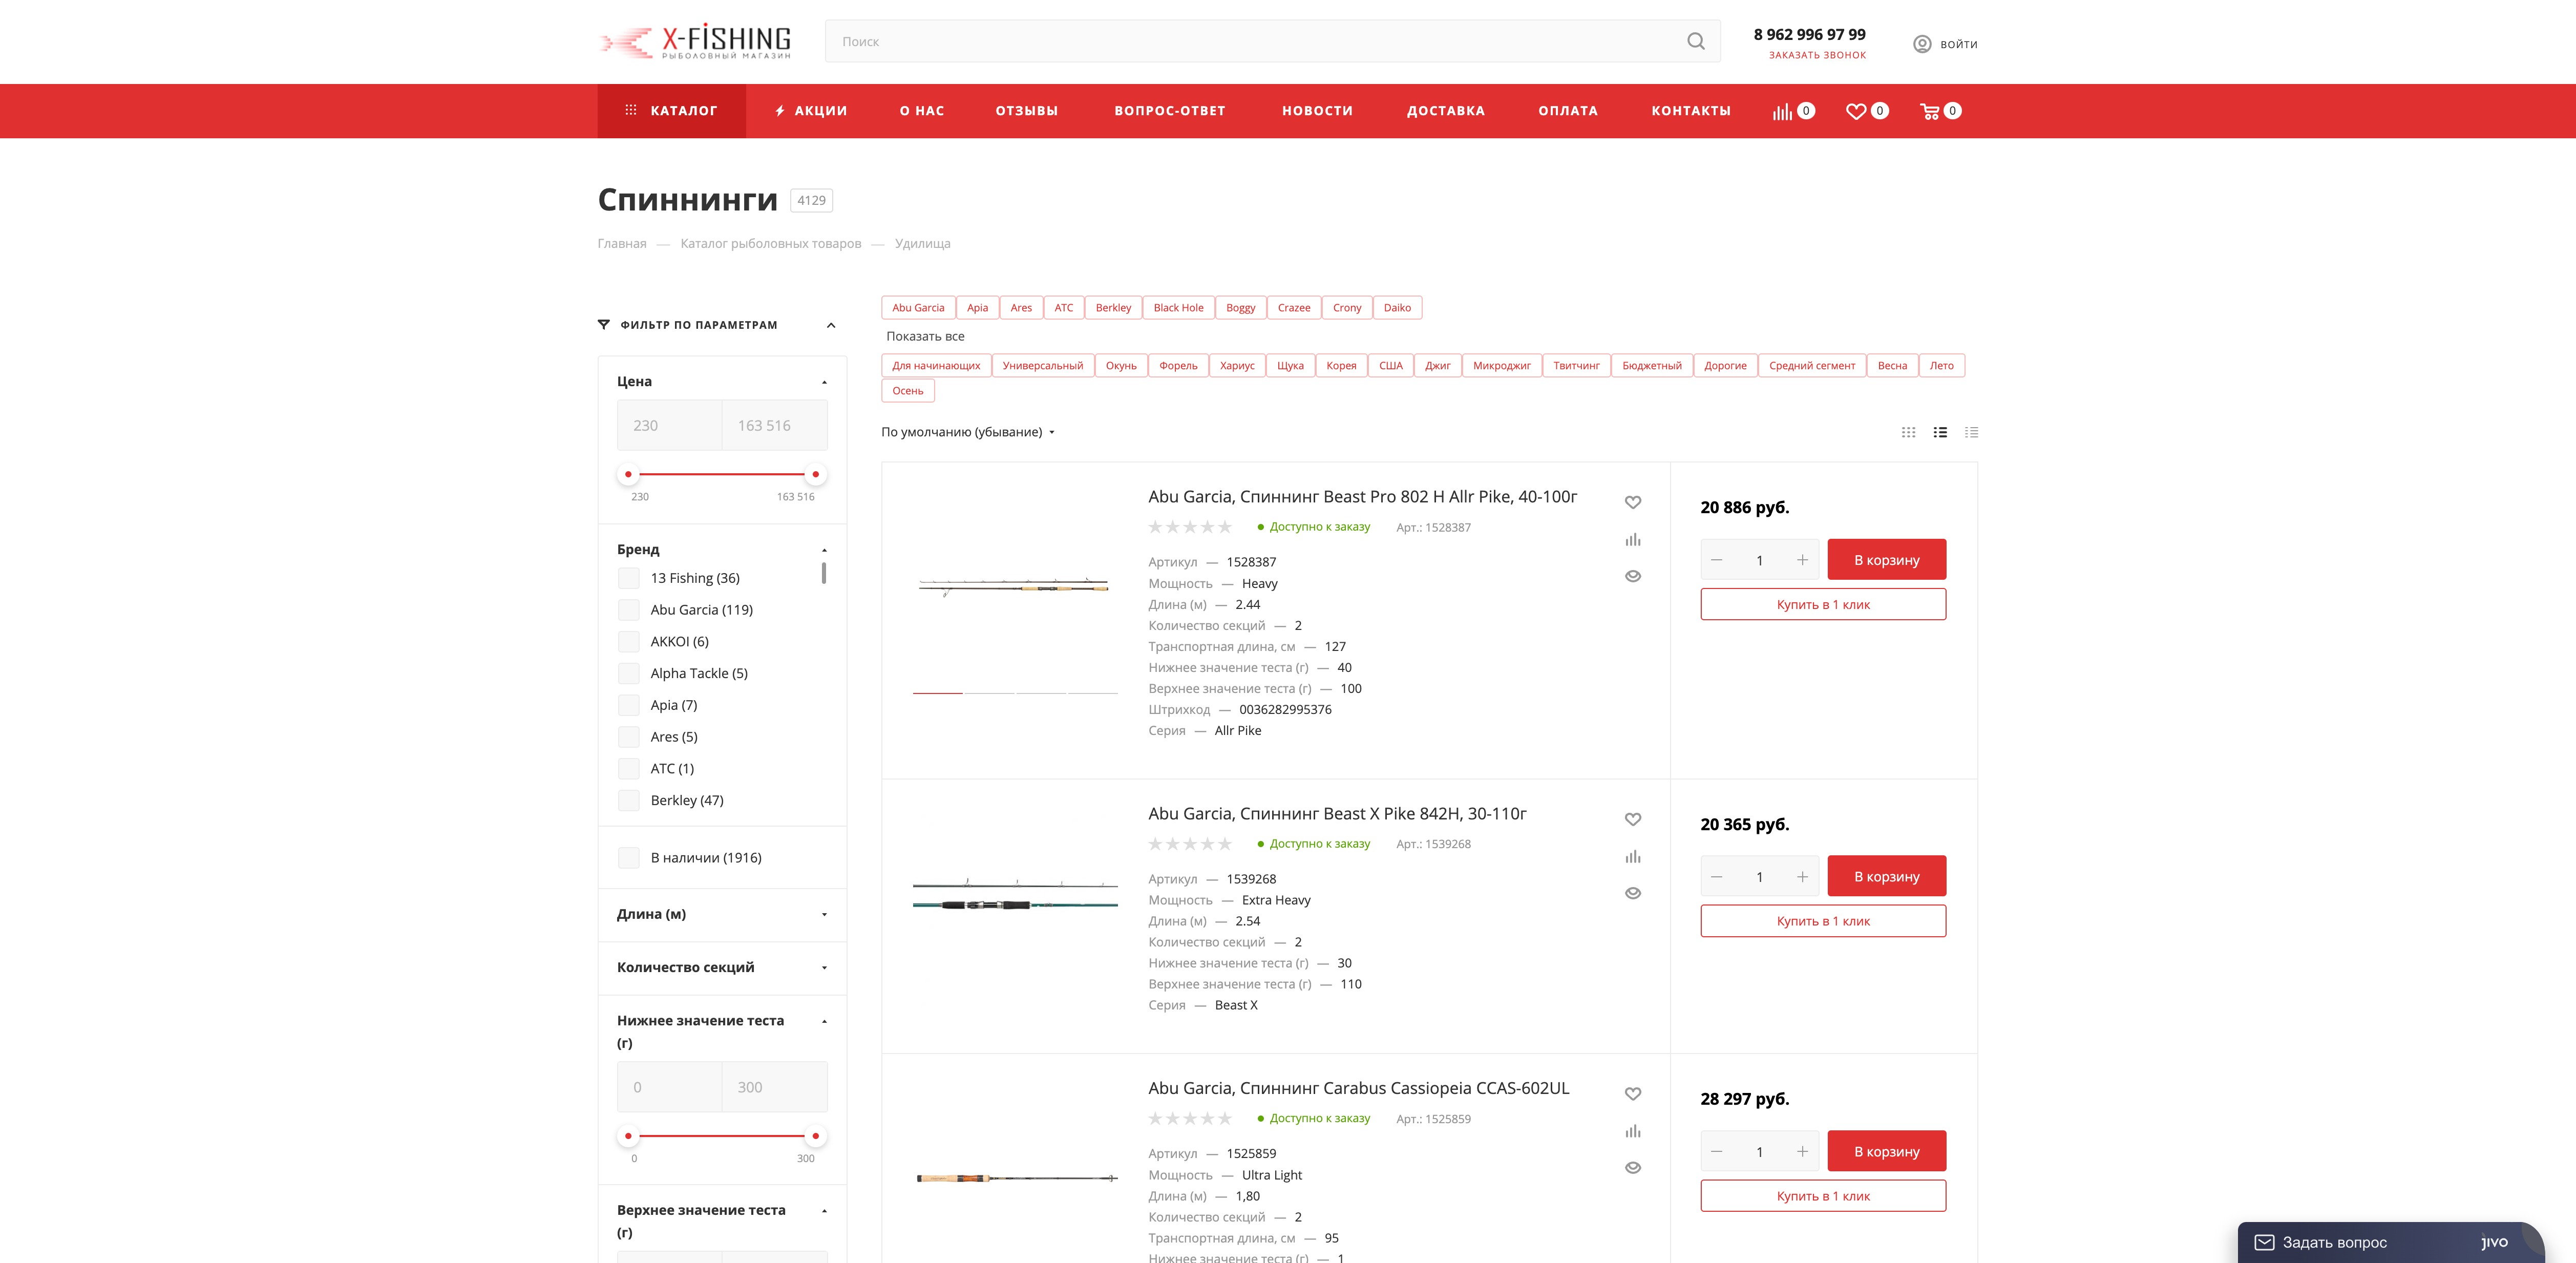The image size is (2576, 1263).
Task: Check the Abu Garcia (119) brand checkbox
Action: pyautogui.click(x=628, y=610)
